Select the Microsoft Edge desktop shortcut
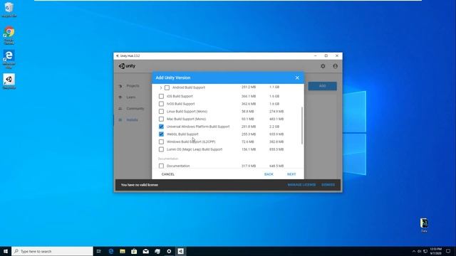The image size is (456, 256). click(9, 59)
